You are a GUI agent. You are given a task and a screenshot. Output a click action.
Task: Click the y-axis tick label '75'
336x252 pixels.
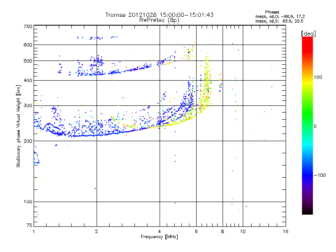[x=29, y=225]
